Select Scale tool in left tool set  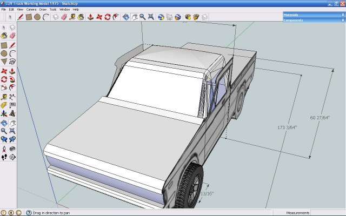pos(4,87)
